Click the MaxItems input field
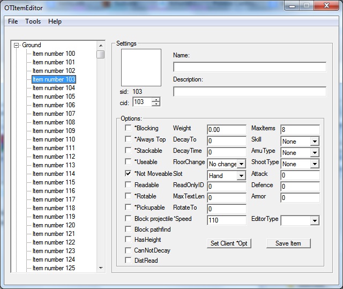This screenshot has height=289, width=343. click(300, 130)
